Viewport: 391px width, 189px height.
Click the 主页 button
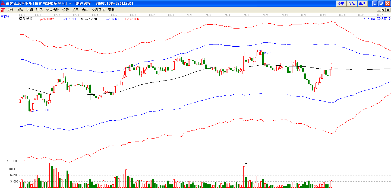pos(362,3)
